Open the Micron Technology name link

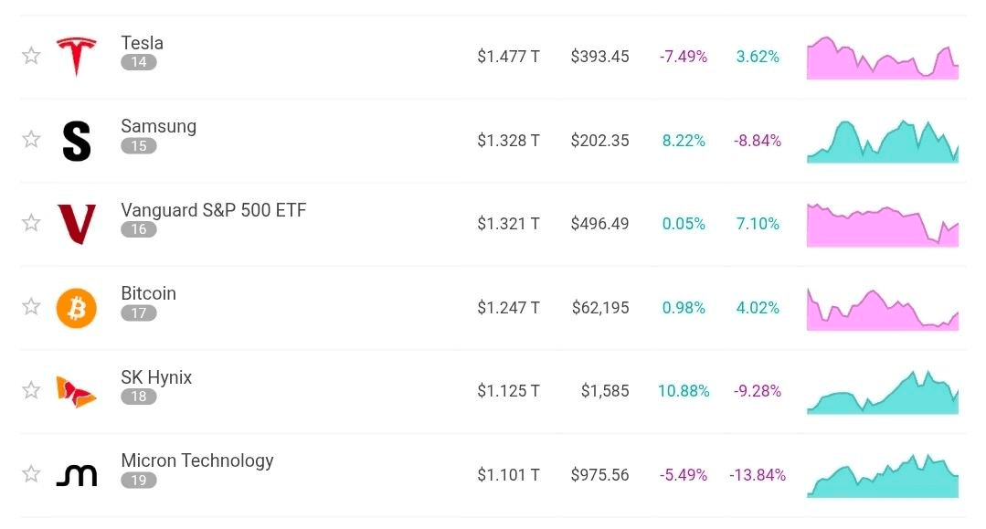(x=196, y=460)
